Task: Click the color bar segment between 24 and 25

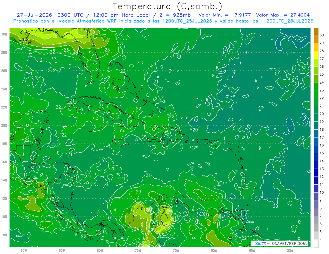Action: pyautogui.click(x=316, y=78)
